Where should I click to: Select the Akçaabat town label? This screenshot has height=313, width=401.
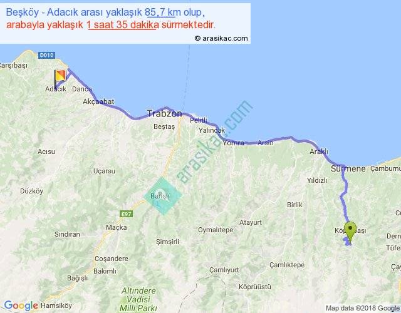pos(98,101)
